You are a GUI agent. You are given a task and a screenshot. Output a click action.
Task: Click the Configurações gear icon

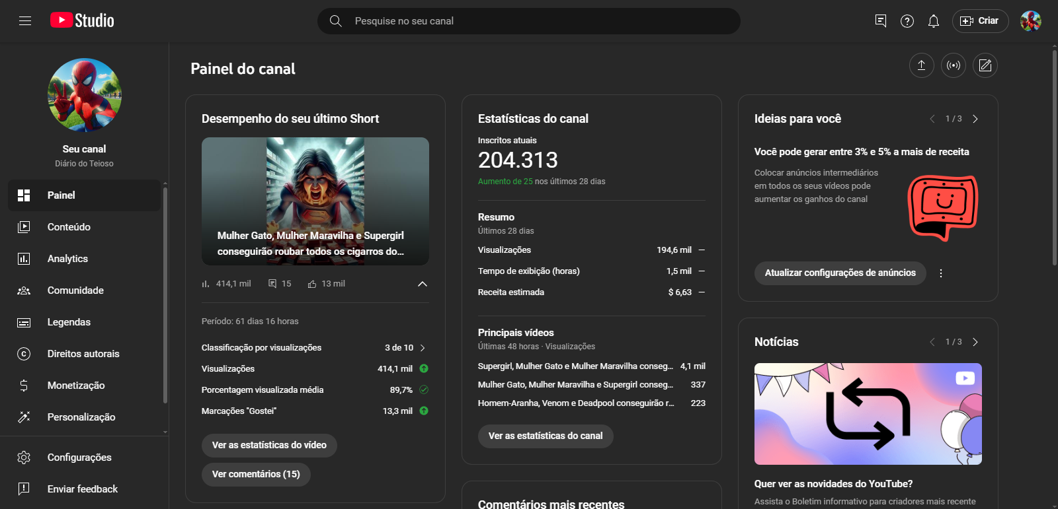pos(24,458)
